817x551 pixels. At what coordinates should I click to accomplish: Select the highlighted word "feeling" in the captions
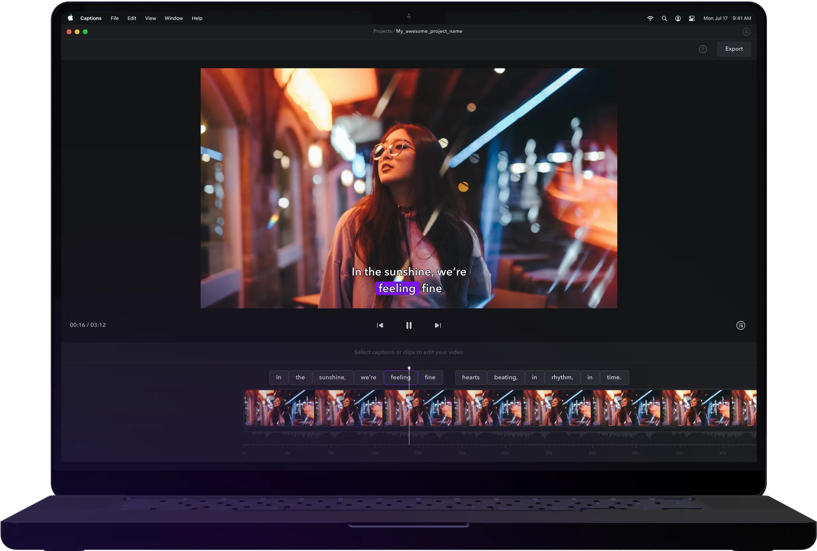tap(401, 377)
